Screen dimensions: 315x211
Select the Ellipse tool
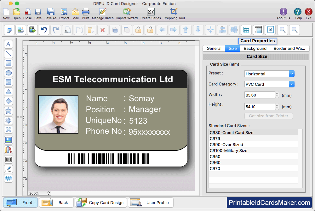[x=9, y=73]
